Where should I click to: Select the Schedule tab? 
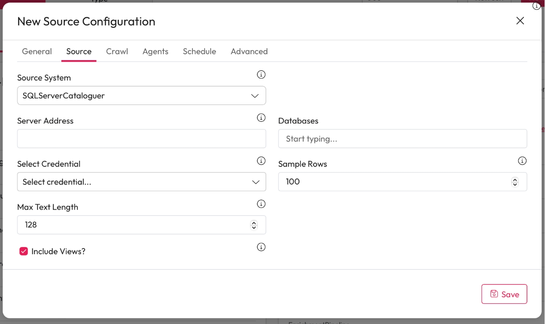coord(199,51)
